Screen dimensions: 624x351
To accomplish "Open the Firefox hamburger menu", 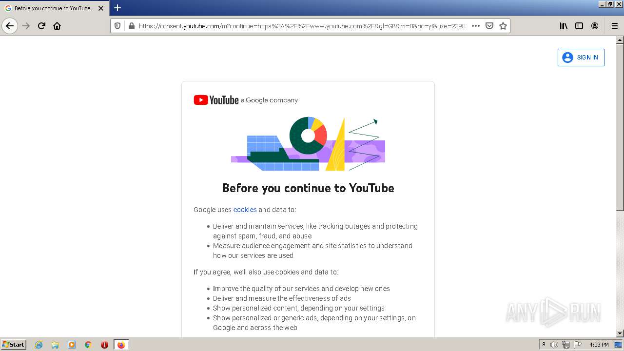I will click(614, 26).
